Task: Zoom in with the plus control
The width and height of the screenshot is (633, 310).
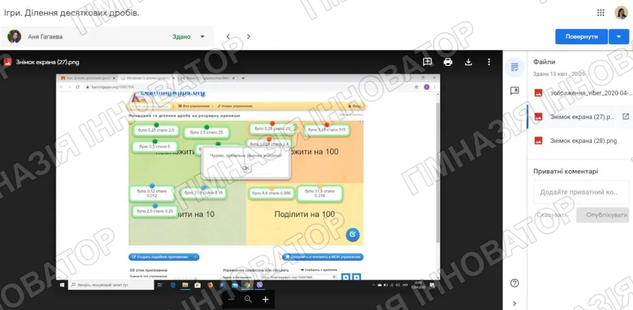Action: (265, 299)
